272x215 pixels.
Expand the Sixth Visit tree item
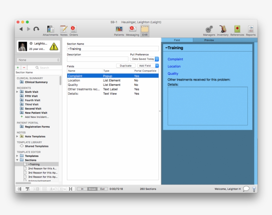click(x=17, y=92)
